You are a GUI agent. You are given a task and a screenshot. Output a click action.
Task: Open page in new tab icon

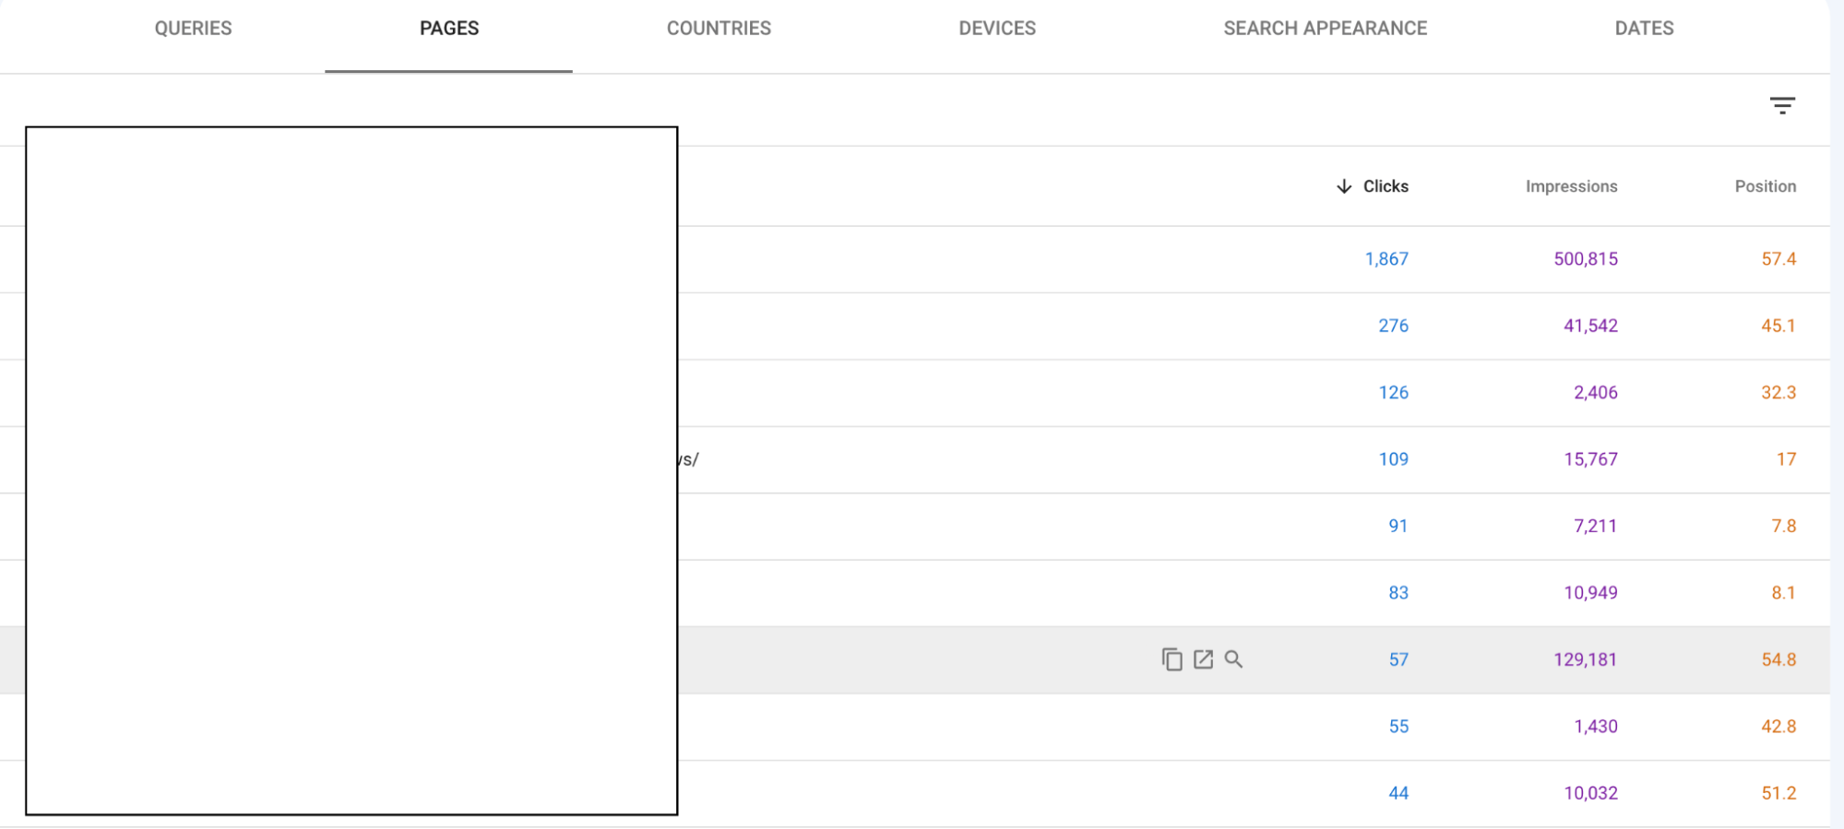1203,659
